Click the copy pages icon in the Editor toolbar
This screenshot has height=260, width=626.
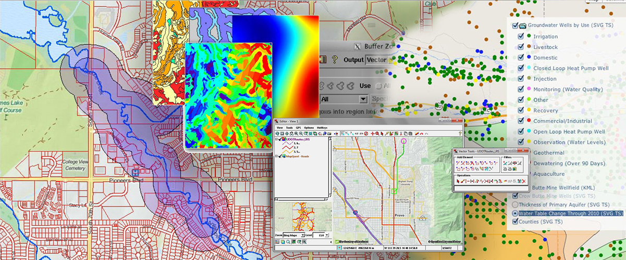click(x=406, y=133)
